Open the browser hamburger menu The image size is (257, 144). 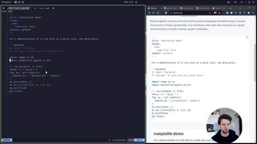[x=253, y=13]
